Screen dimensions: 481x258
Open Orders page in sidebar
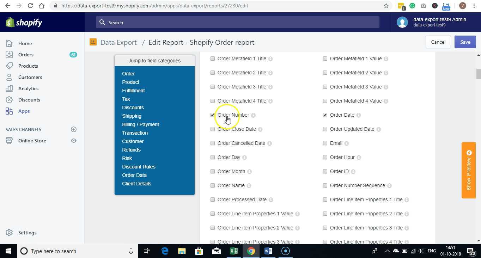tap(26, 55)
